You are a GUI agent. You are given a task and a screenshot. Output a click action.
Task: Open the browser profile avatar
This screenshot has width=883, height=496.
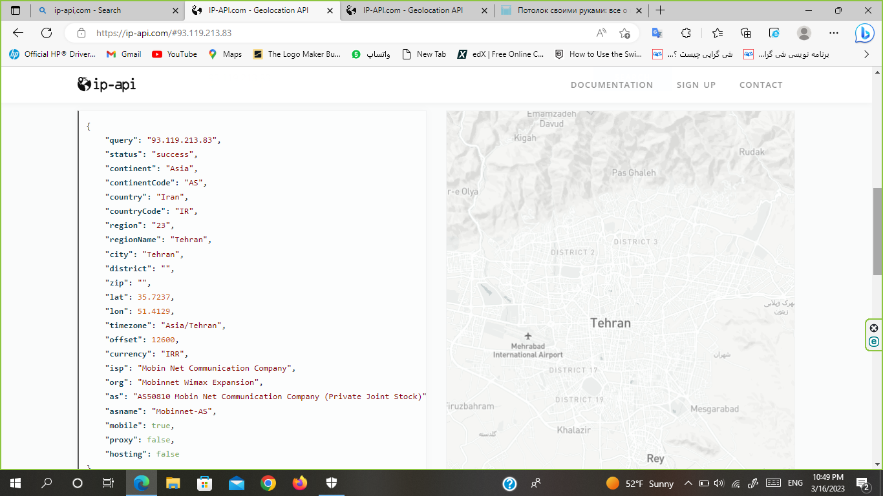point(804,33)
